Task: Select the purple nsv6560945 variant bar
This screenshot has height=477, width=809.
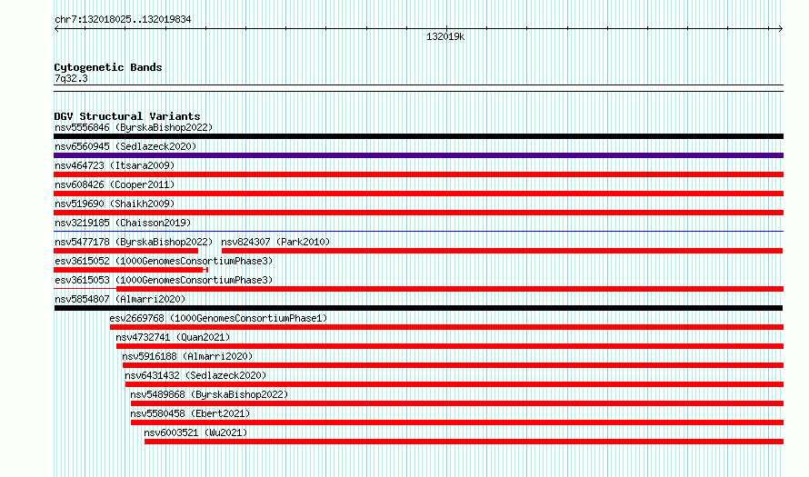Action: click(x=418, y=155)
